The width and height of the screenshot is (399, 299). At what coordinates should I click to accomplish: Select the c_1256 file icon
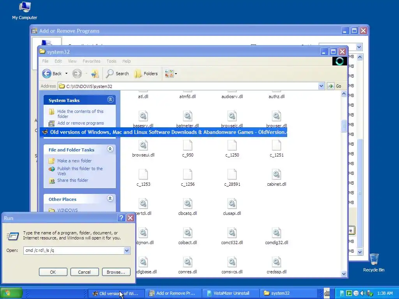click(187, 175)
